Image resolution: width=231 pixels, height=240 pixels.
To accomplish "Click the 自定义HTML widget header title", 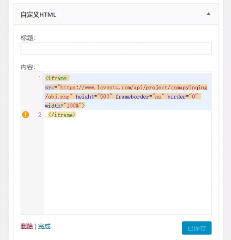I will pos(38,15).
